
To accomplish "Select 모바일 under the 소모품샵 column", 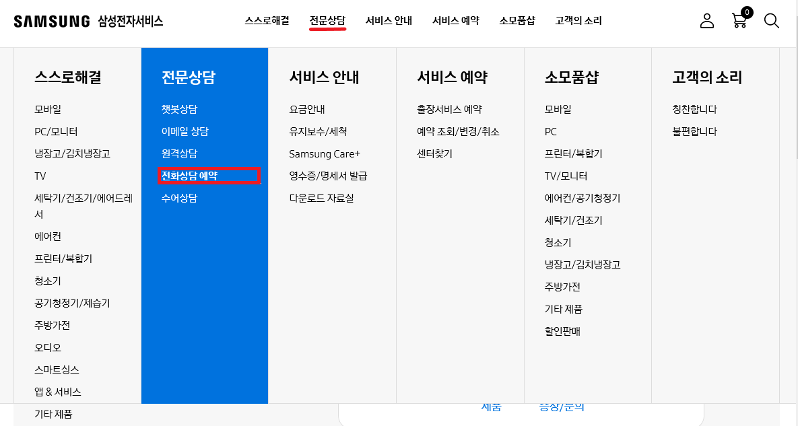I will pyautogui.click(x=558, y=109).
